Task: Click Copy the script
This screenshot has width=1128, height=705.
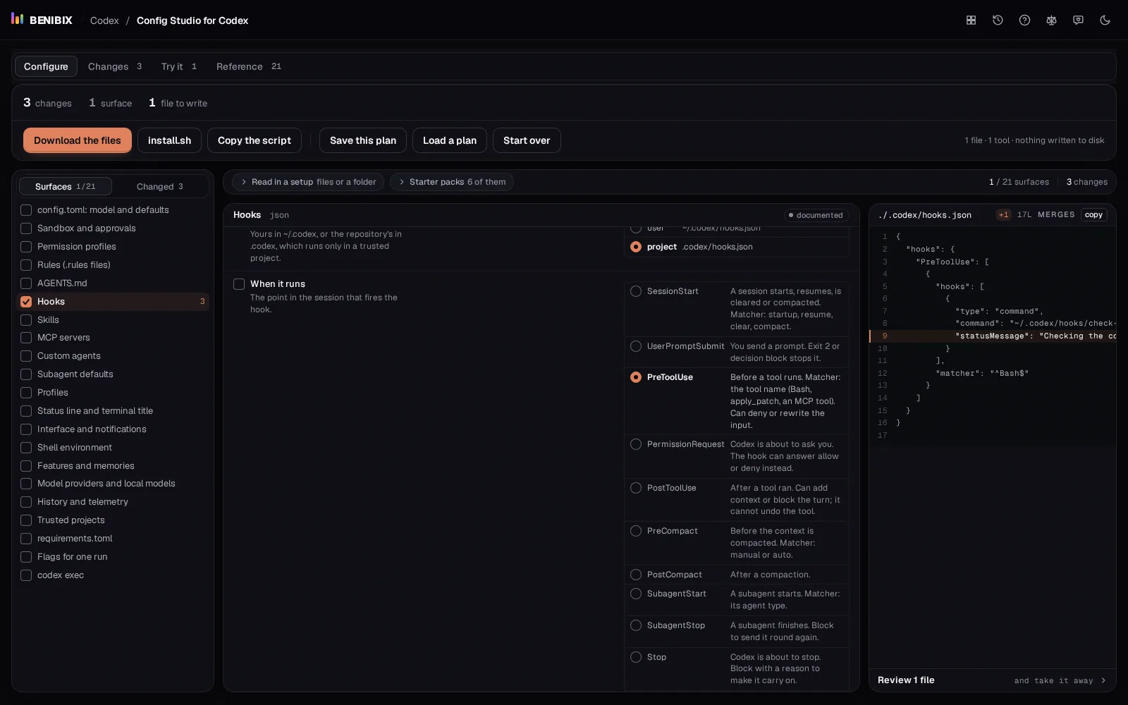Action: coord(255,140)
